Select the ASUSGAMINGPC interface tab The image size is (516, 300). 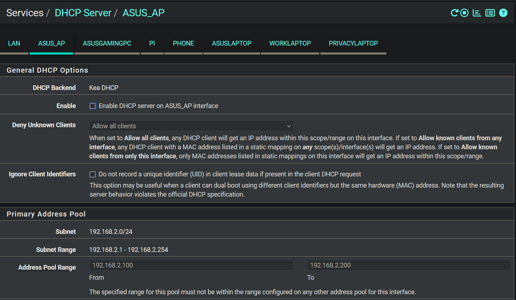(x=107, y=43)
